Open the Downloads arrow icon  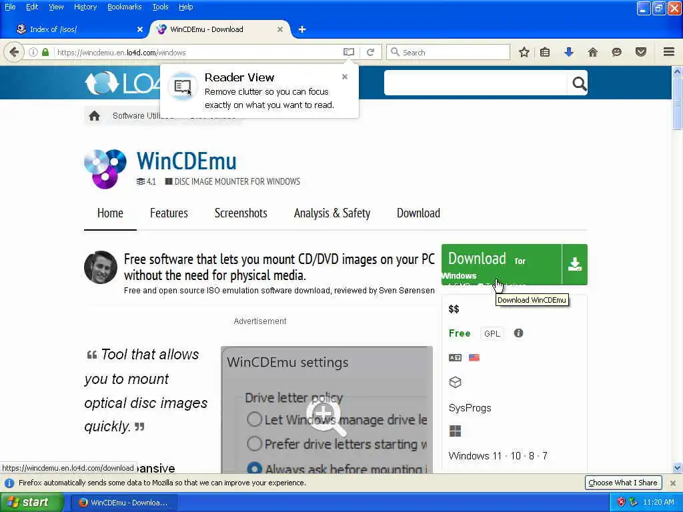(568, 52)
